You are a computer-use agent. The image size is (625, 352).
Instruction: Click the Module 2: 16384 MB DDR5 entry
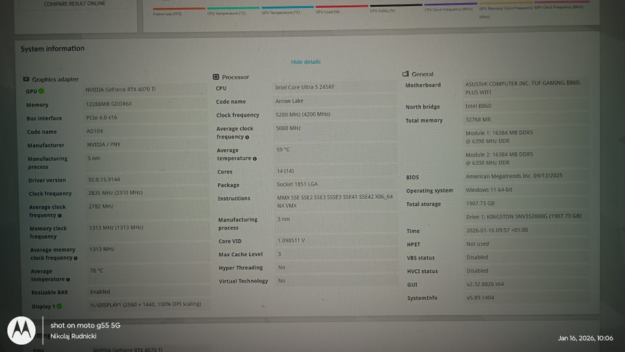pos(499,158)
